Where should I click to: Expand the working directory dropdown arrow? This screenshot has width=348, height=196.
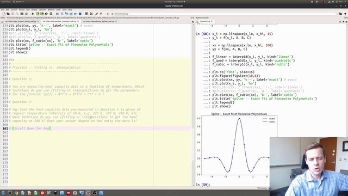(x=337, y=14)
